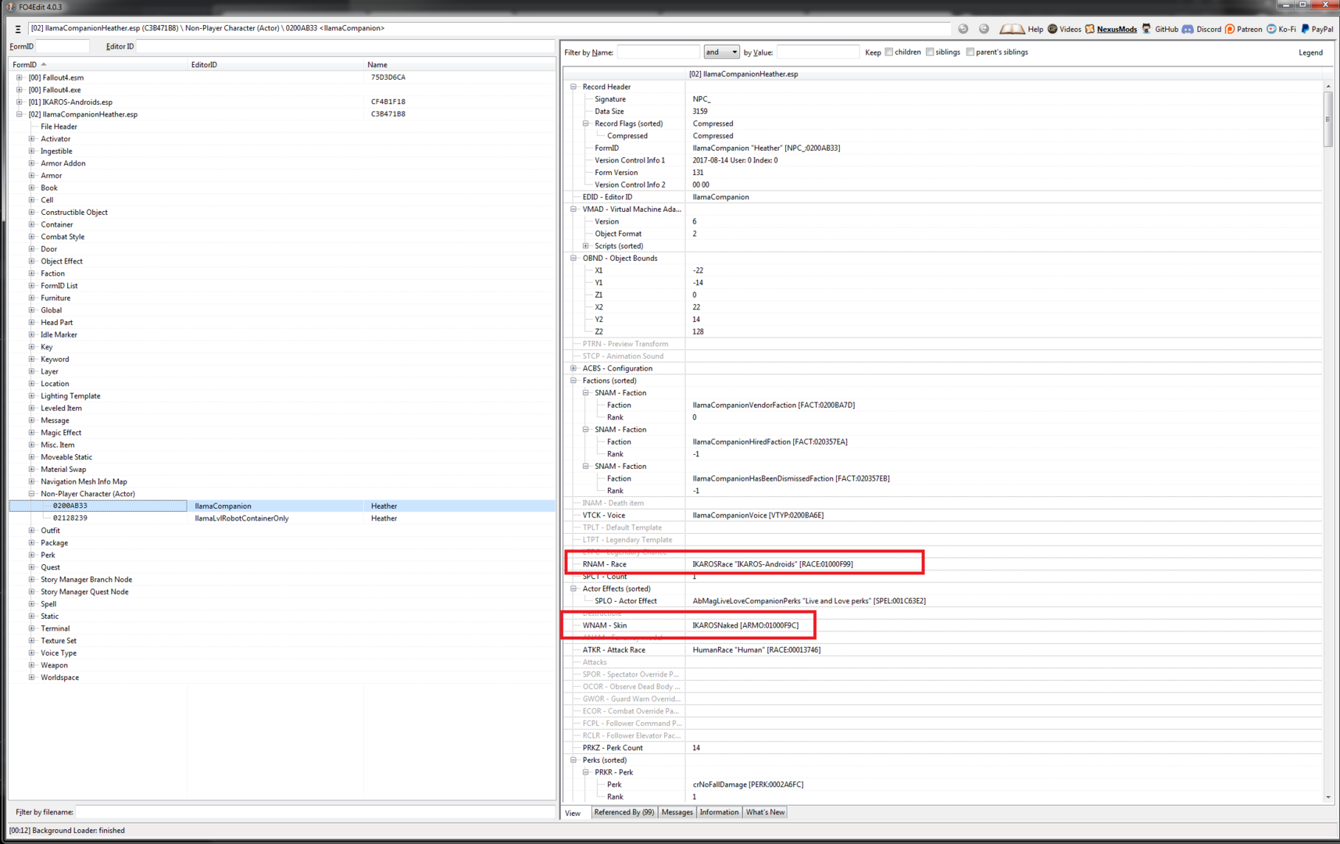
Task: Collapse the Factions (sorted) section
Action: point(574,381)
